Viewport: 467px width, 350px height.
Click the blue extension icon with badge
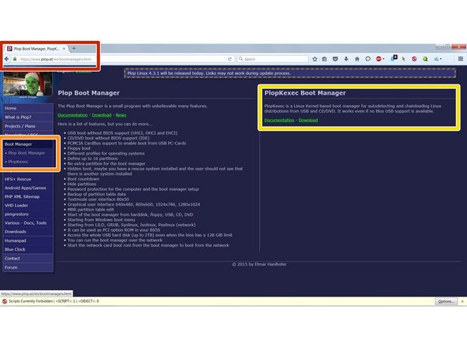tap(394, 58)
